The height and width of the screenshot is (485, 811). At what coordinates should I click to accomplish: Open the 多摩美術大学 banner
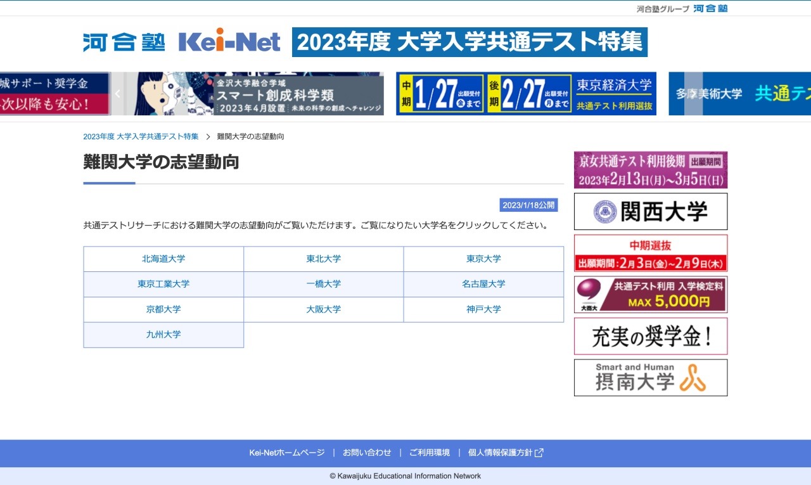pyautogui.click(x=740, y=94)
